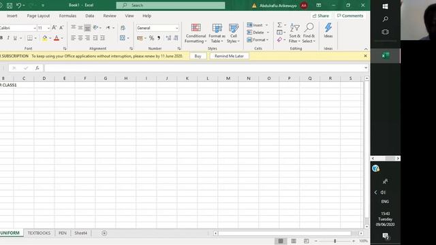Screen dimensions: 436x245
Task: Increase font size with larger A icon
Action: [x=54, y=27]
